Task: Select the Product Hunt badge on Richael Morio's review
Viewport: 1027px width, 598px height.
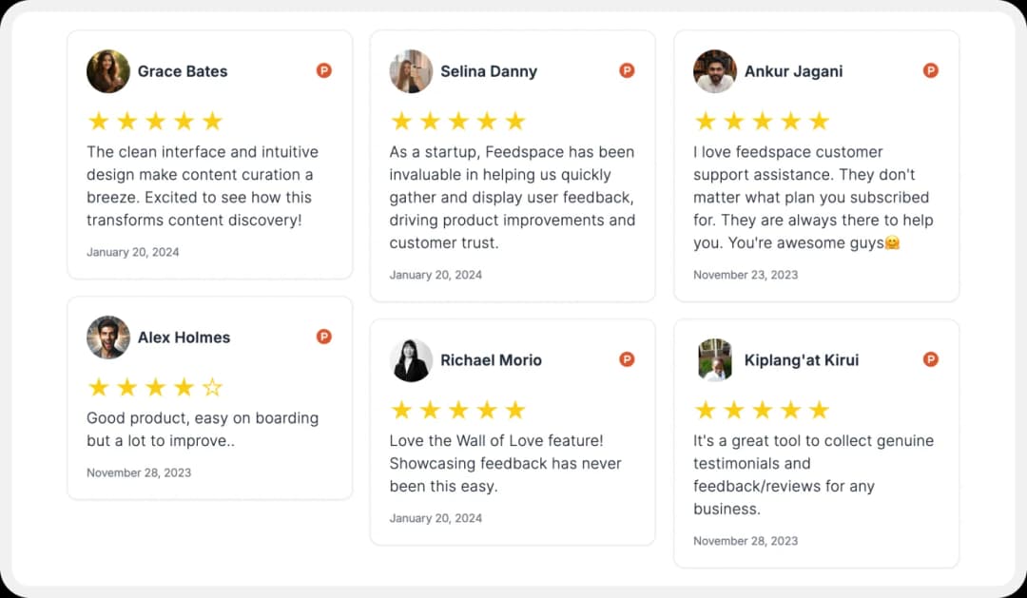Action: (627, 359)
